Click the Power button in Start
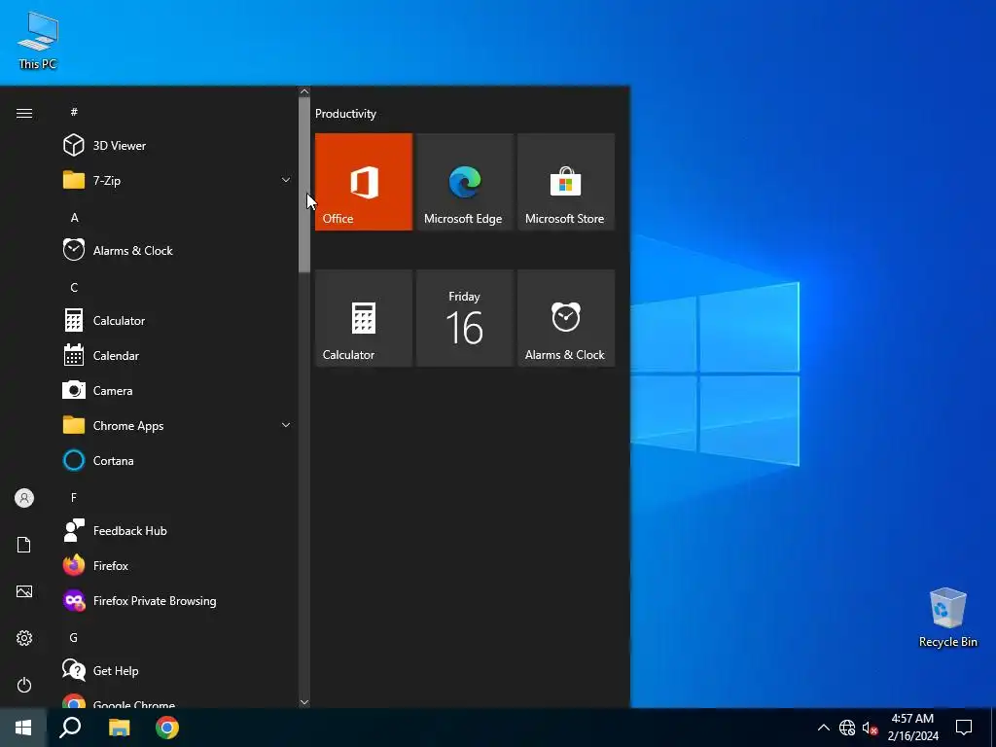 (24, 685)
